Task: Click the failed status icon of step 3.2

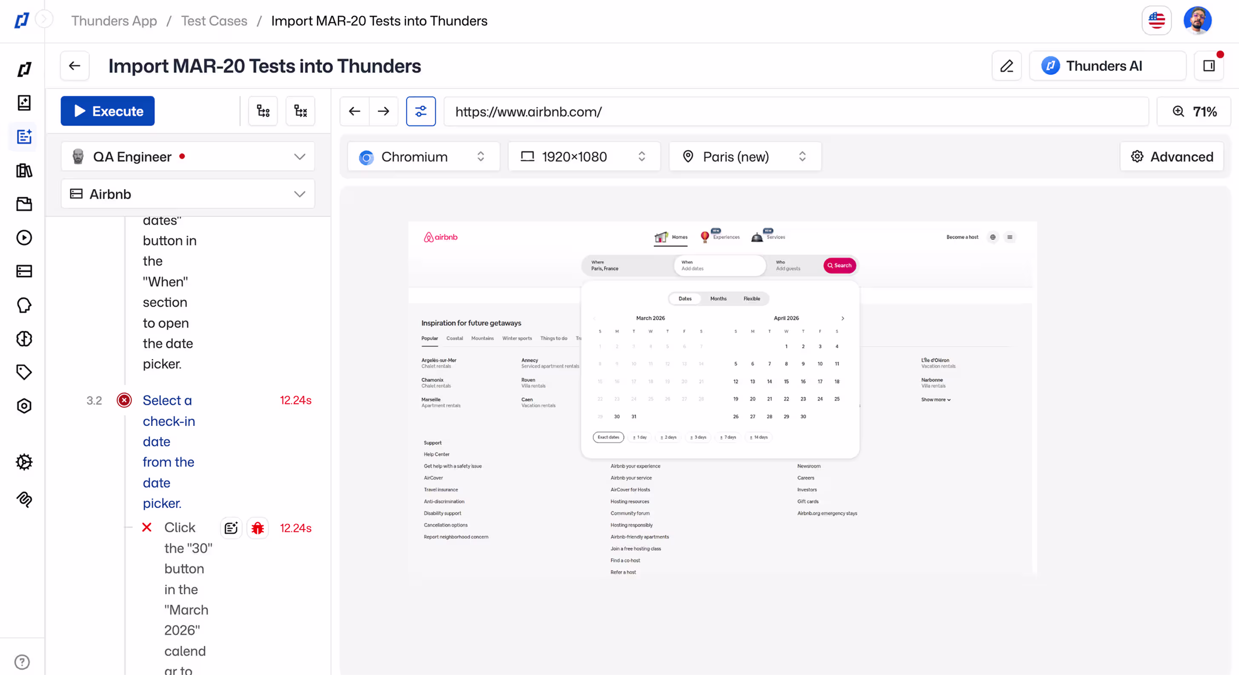Action: click(124, 400)
